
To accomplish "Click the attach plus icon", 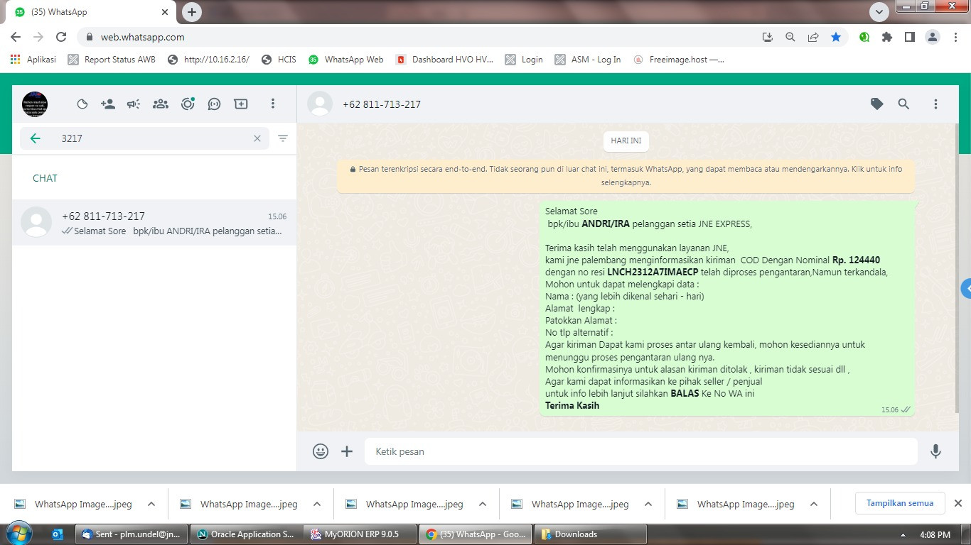I will pos(347,451).
